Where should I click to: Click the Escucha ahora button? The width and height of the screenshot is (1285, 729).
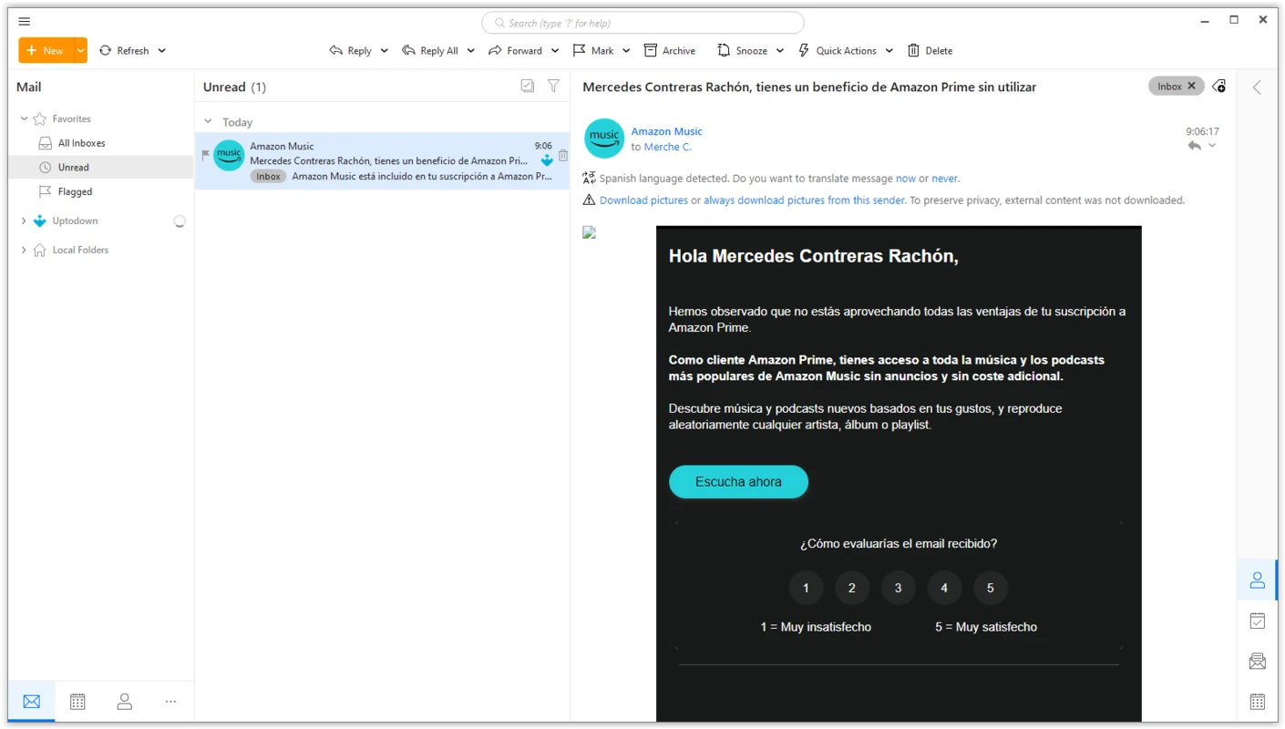738,482
